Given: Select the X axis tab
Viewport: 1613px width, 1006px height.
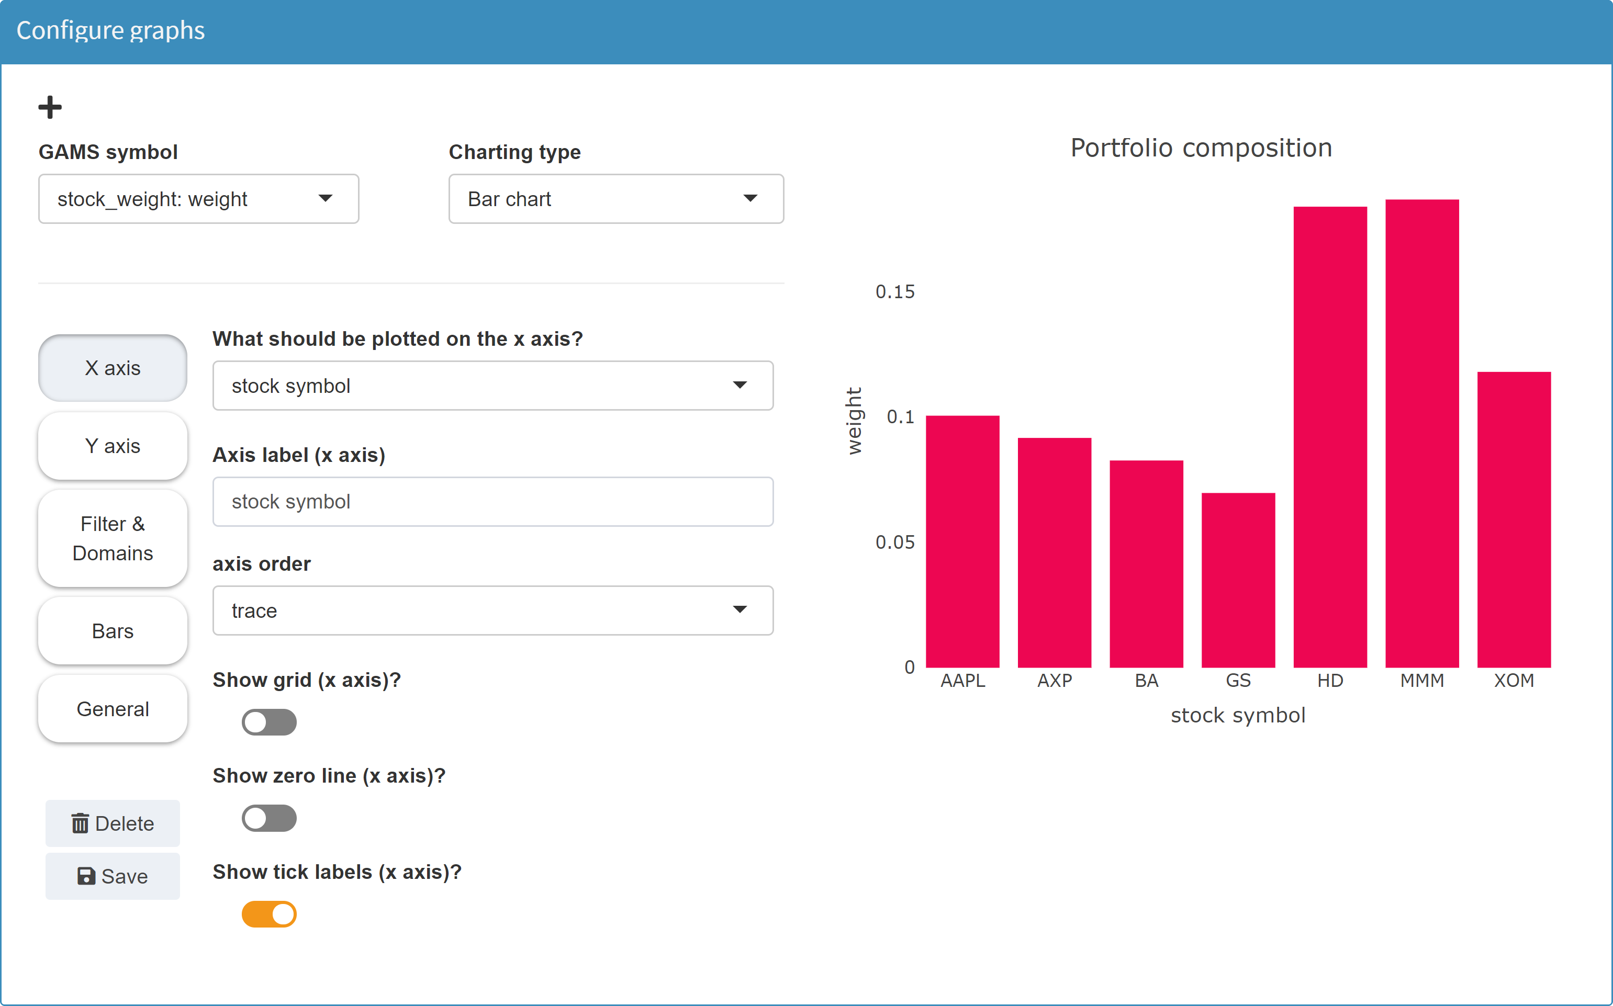Looking at the screenshot, I should click(113, 367).
